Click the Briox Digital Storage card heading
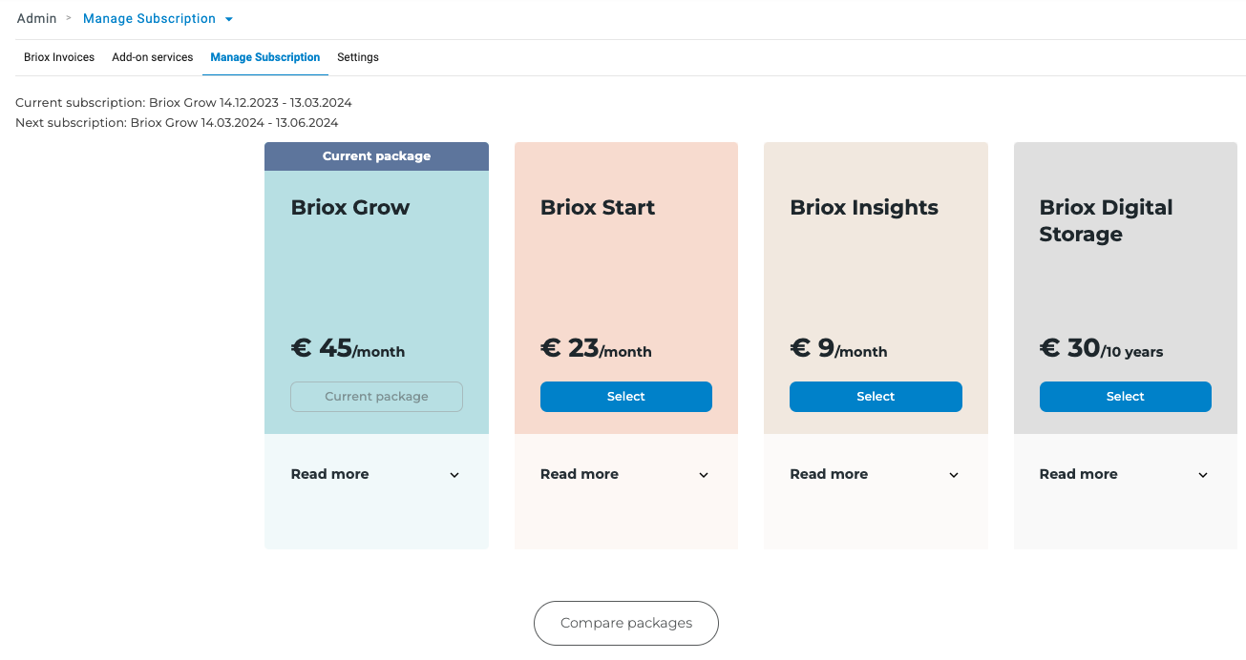The image size is (1246, 660). pos(1106,220)
